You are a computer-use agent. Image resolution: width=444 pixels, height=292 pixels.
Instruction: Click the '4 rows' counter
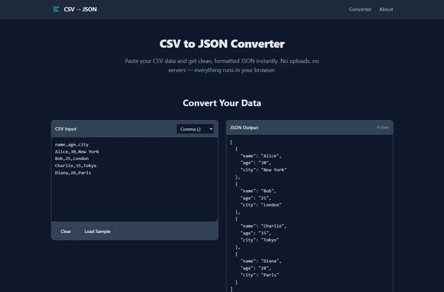(x=383, y=128)
